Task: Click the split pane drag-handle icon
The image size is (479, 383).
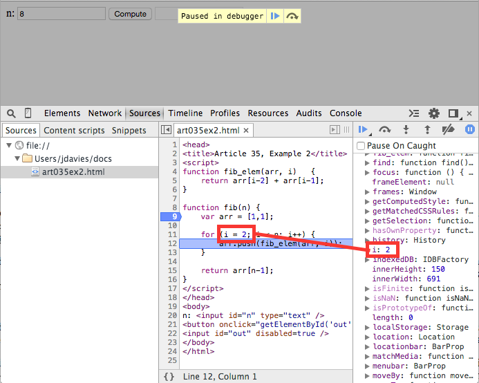Action: click(x=347, y=130)
